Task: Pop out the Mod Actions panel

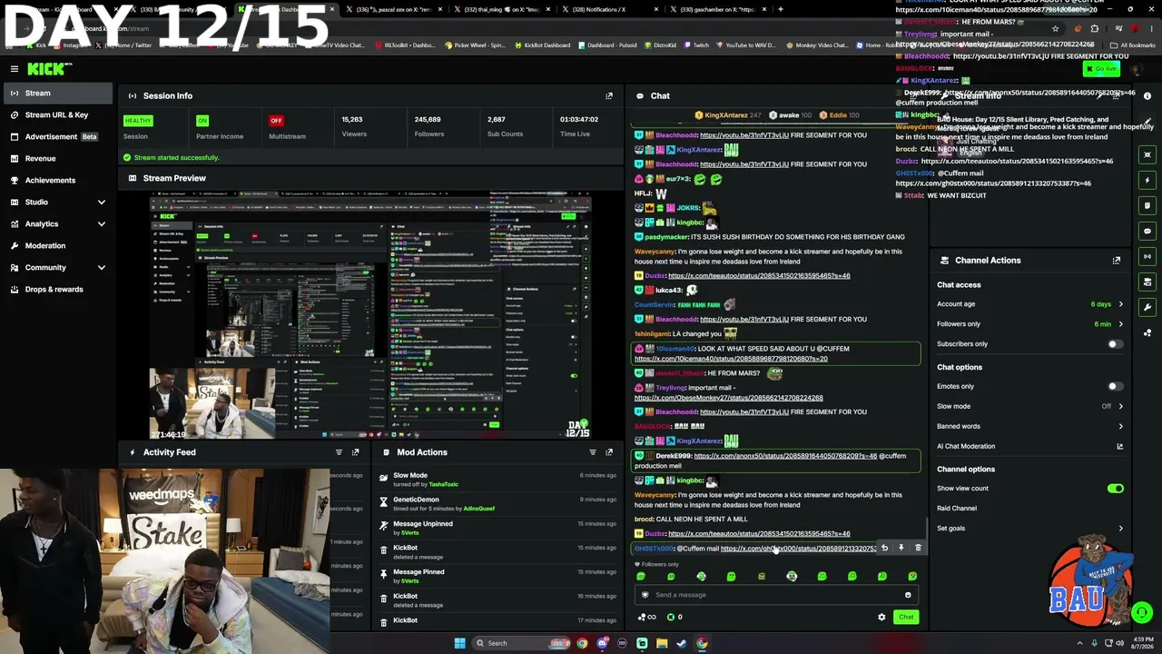Action: (x=609, y=452)
